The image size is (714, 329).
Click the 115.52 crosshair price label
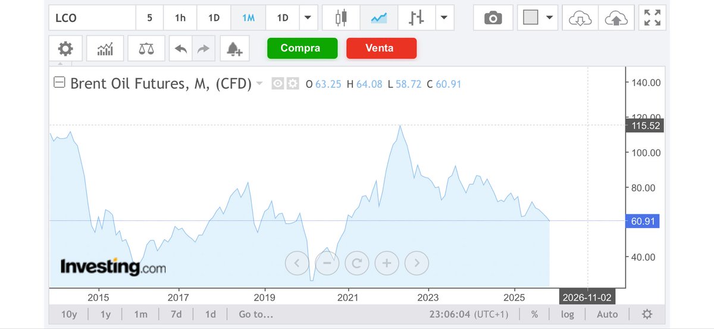644,126
